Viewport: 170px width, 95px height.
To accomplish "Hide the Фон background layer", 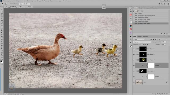I will (134, 82).
